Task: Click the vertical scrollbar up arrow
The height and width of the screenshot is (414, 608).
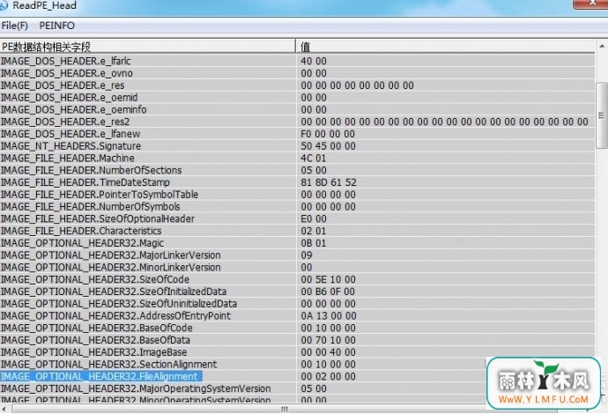Action: coord(602,47)
